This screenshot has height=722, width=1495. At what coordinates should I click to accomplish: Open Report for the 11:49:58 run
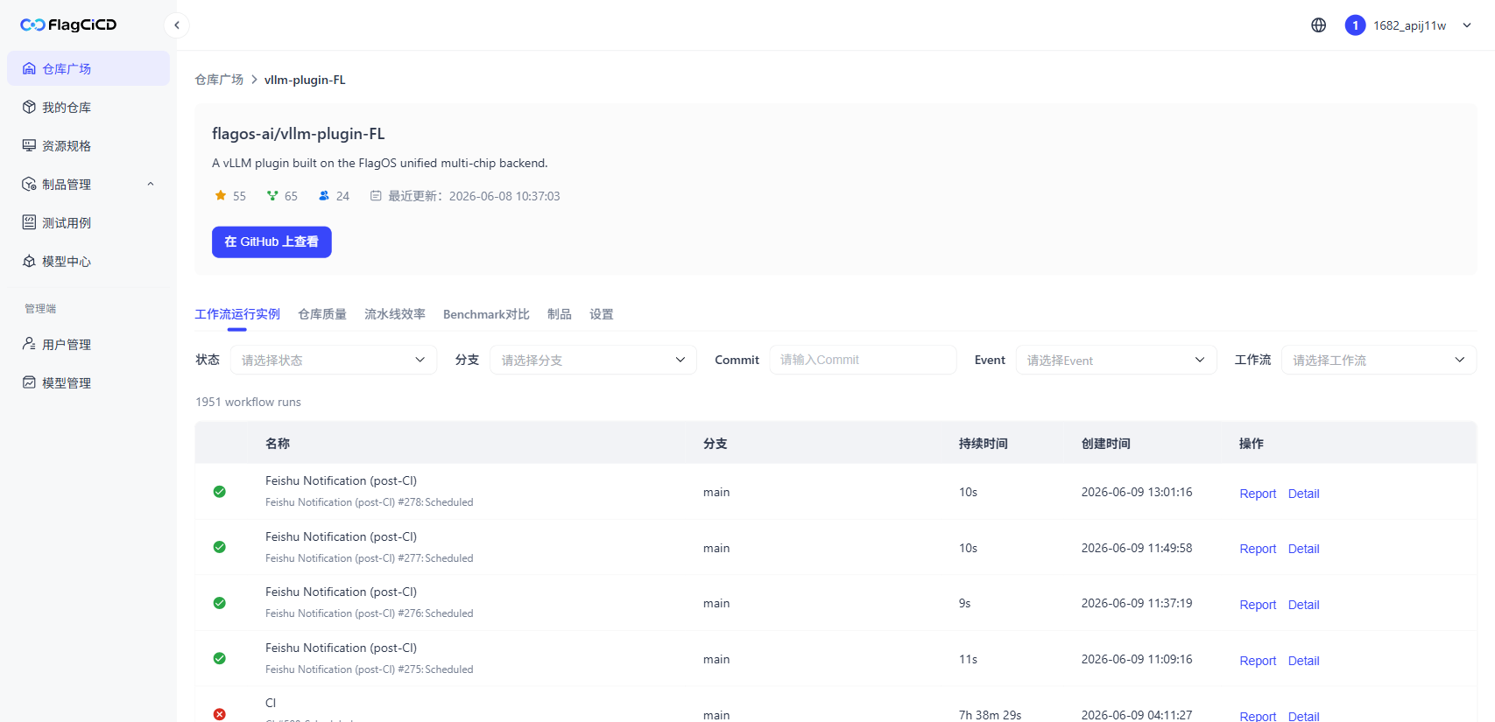[1258, 549]
